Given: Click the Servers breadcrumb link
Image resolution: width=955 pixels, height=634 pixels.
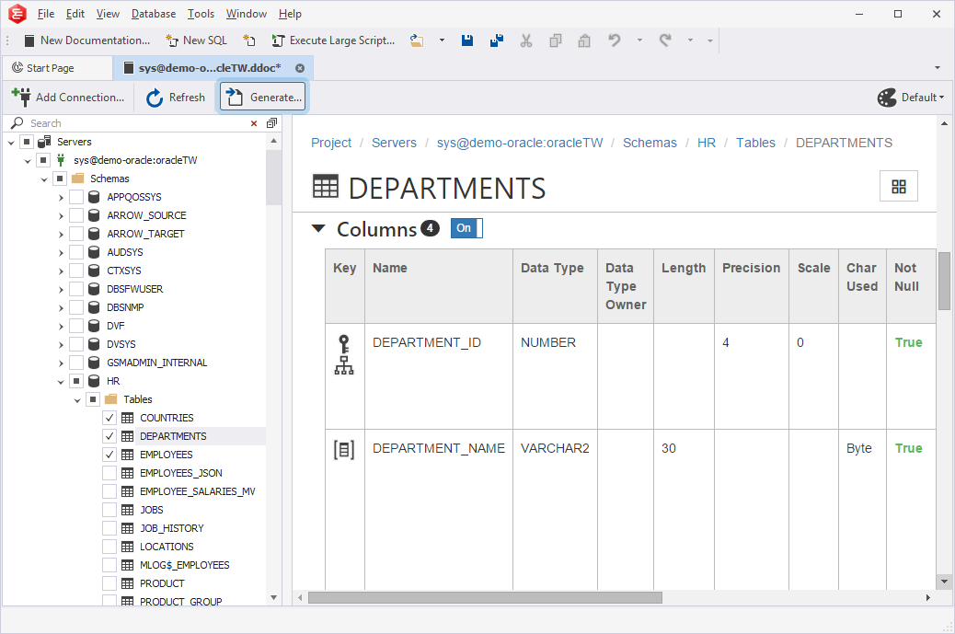Looking at the screenshot, I should (x=394, y=143).
